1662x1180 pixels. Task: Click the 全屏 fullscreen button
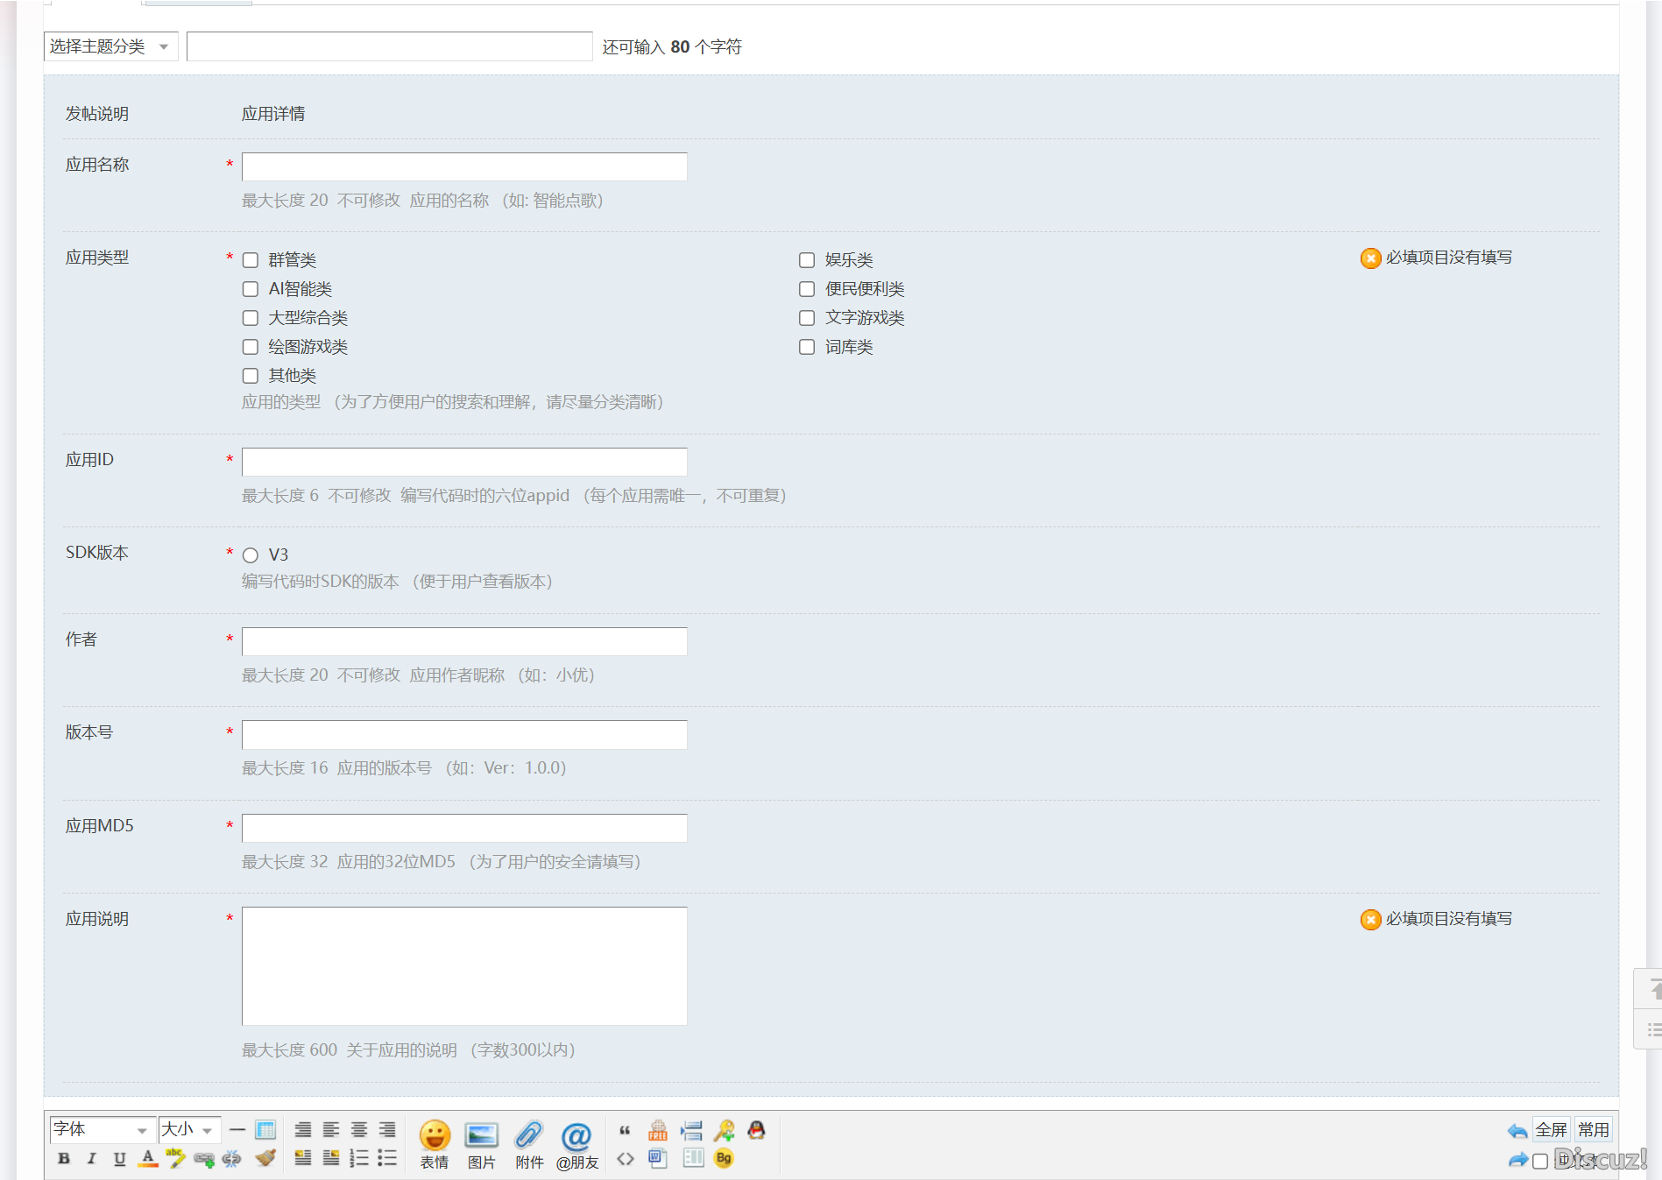coord(1551,1130)
